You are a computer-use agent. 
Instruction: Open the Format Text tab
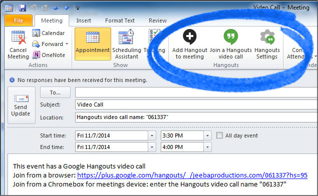(x=120, y=20)
